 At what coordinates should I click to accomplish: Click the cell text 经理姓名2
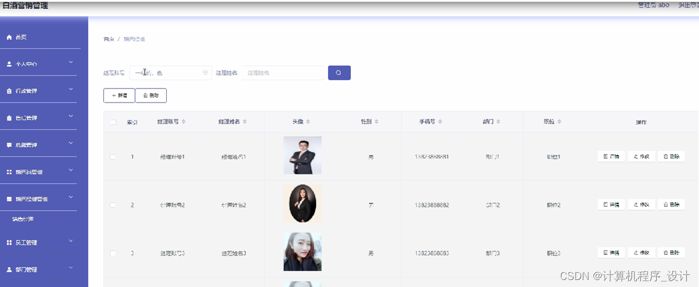234,205
